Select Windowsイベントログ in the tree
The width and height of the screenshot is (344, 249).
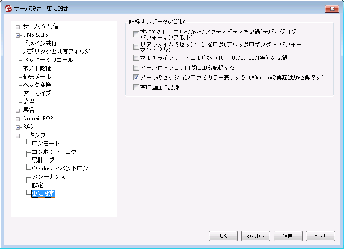(x=60, y=169)
